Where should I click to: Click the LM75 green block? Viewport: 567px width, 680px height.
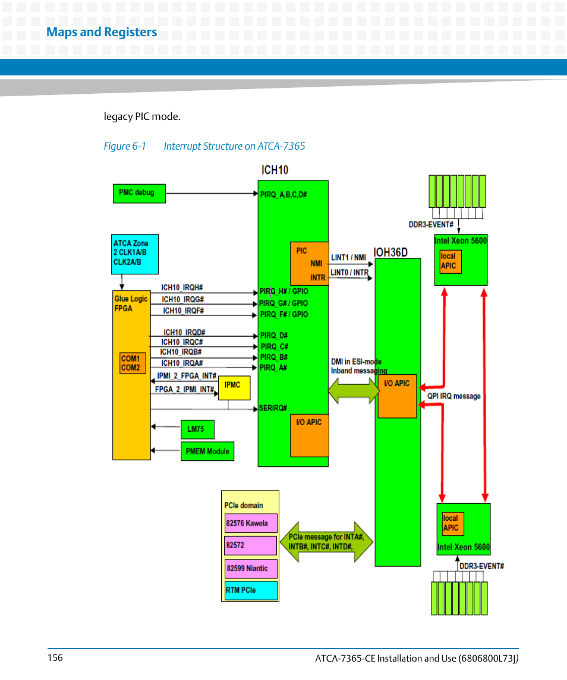pyautogui.click(x=197, y=429)
